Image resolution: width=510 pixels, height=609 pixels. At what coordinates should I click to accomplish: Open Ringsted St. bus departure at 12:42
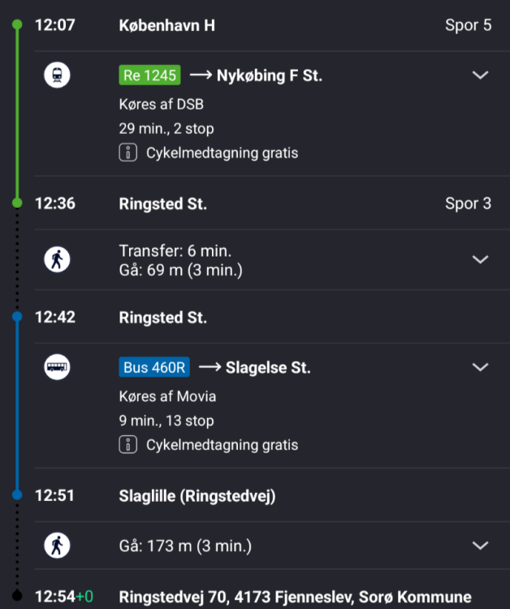coord(162,317)
